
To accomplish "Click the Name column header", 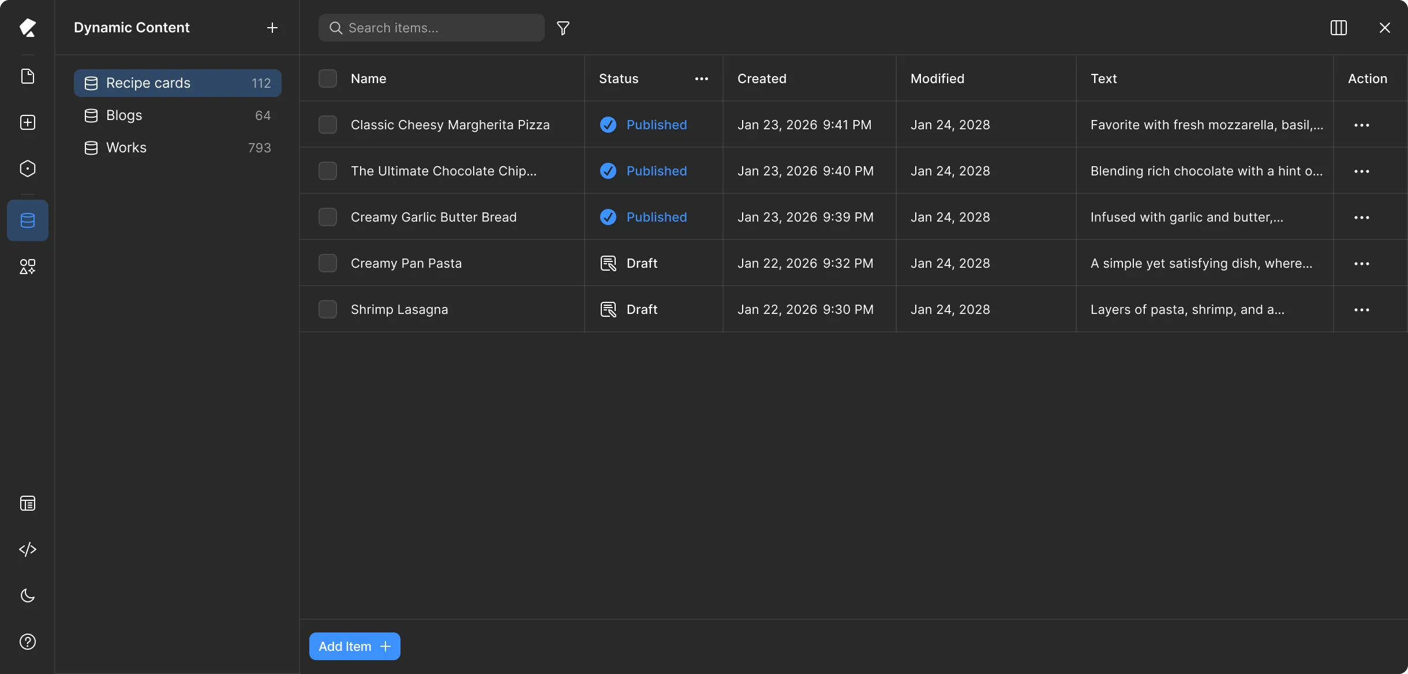I will coord(369,78).
